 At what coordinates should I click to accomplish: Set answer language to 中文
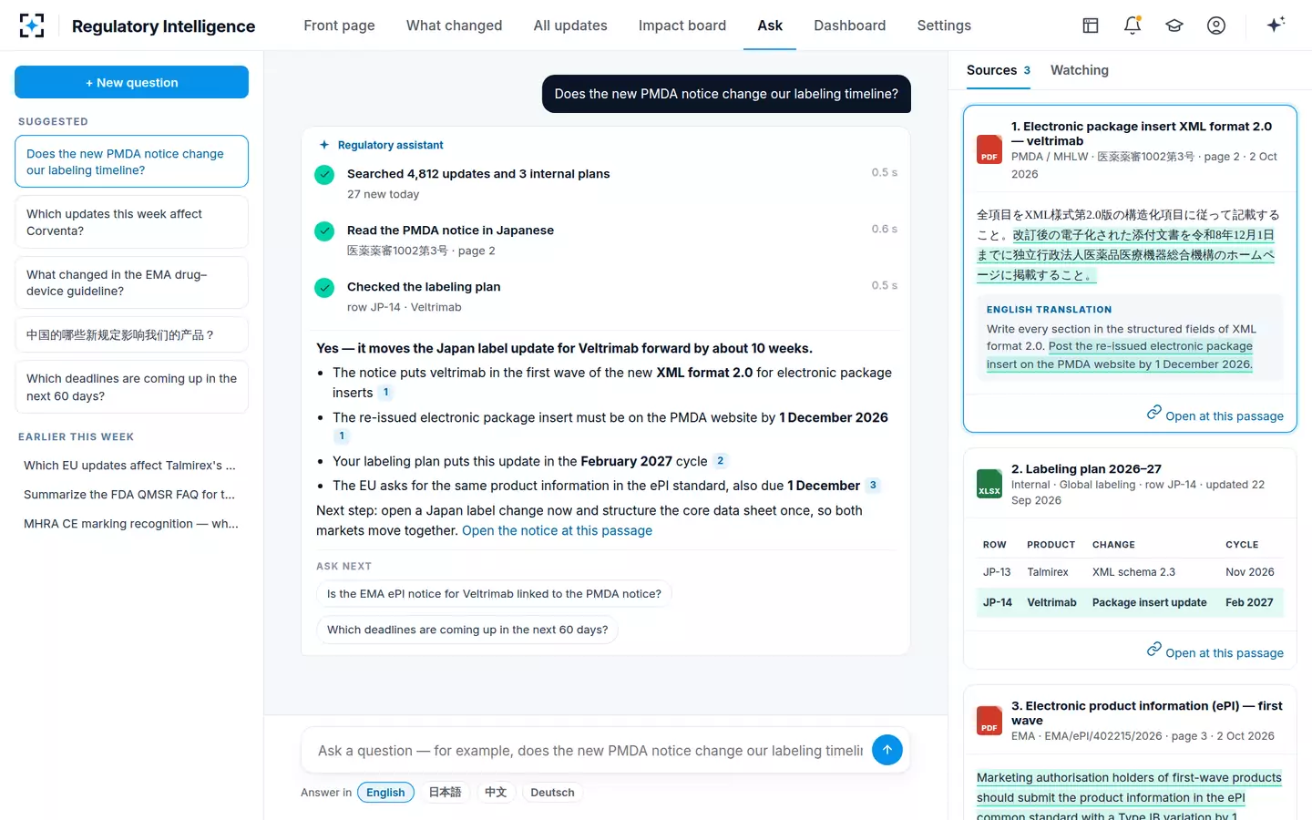(496, 793)
